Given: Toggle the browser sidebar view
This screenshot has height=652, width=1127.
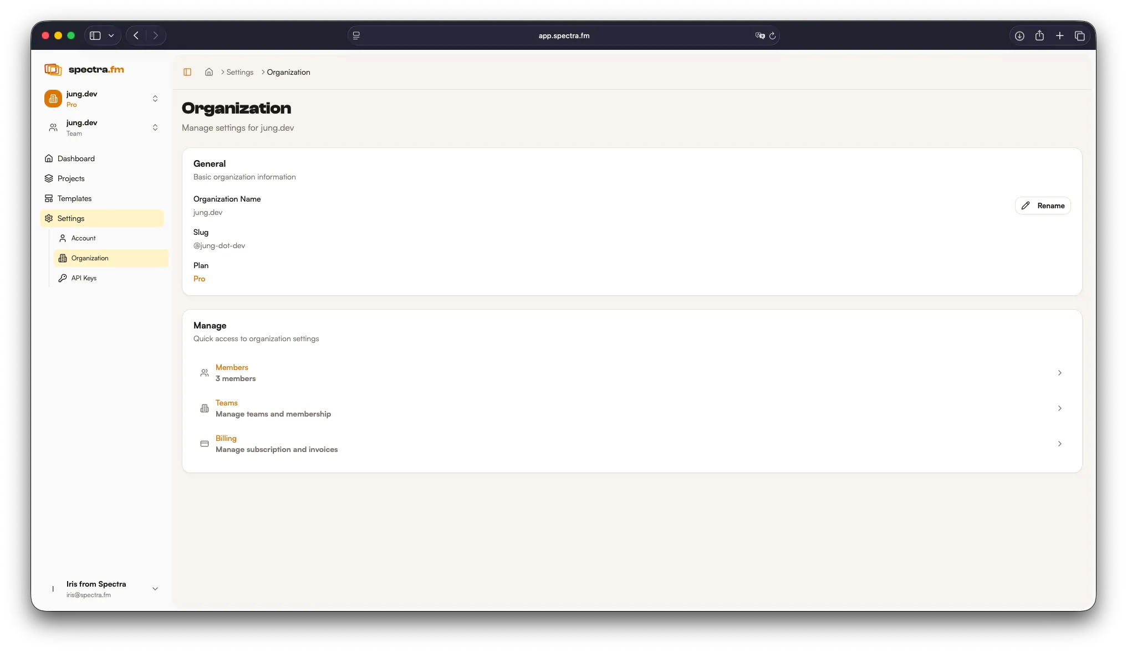Looking at the screenshot, I should [x=94, y=35].
